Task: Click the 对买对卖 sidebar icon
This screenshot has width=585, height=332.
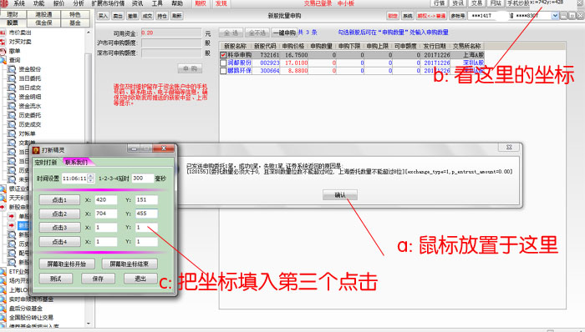Action: coord(3,42)
